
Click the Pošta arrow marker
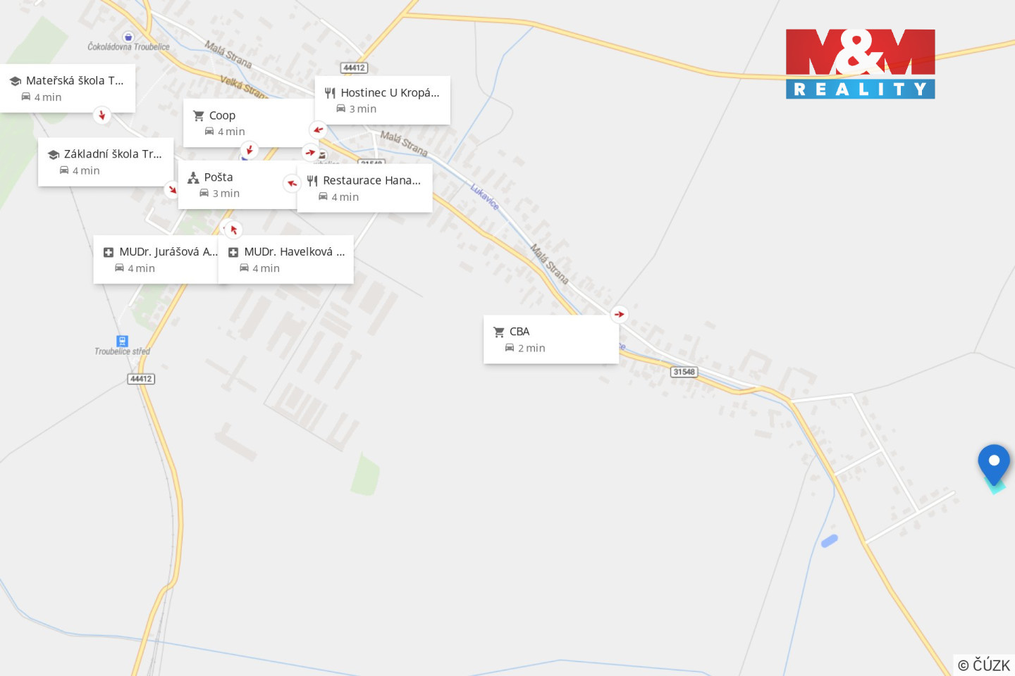coord(292,183)
